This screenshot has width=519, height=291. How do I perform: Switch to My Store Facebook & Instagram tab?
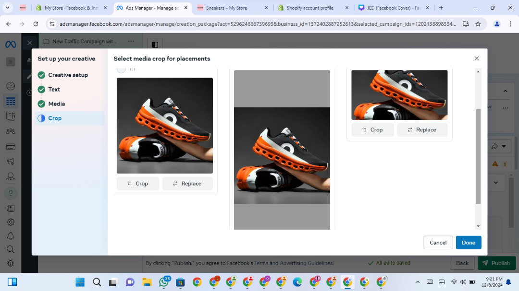click(x=72, y=8)
